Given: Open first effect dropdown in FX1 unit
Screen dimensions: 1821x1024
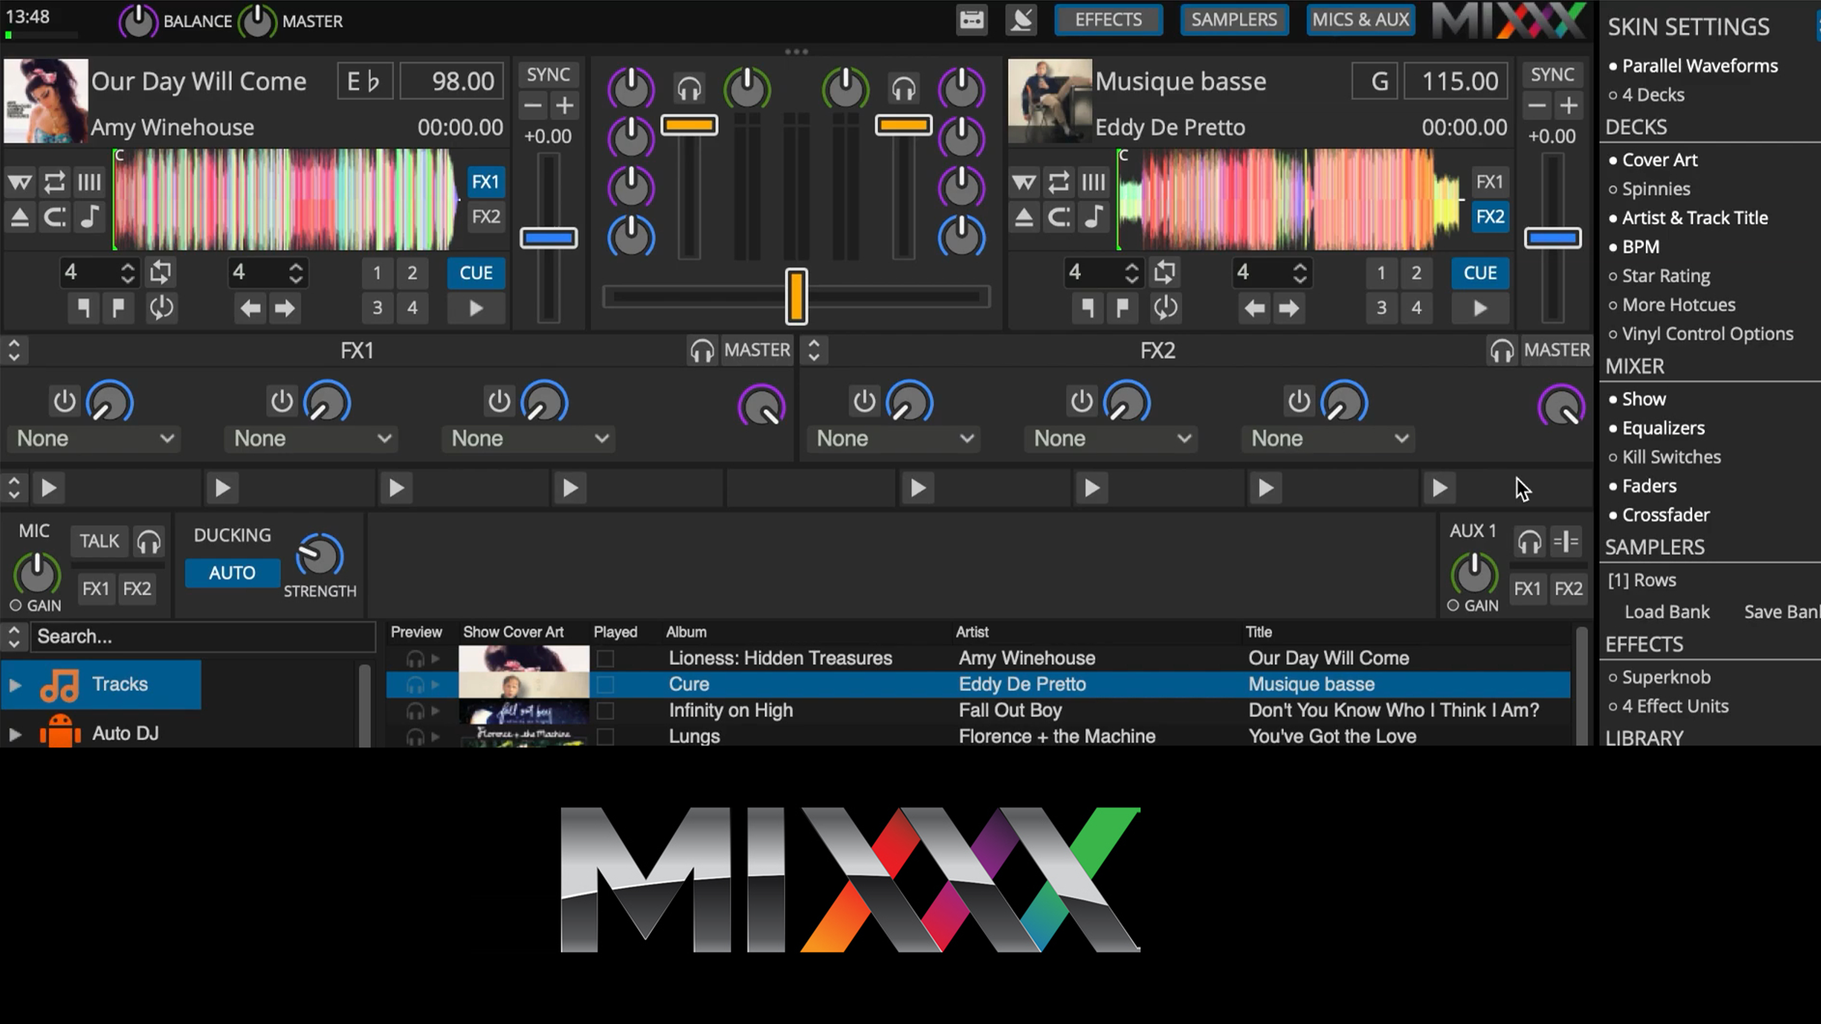Looking at the screenshot, I should click(x=94, y=439).
